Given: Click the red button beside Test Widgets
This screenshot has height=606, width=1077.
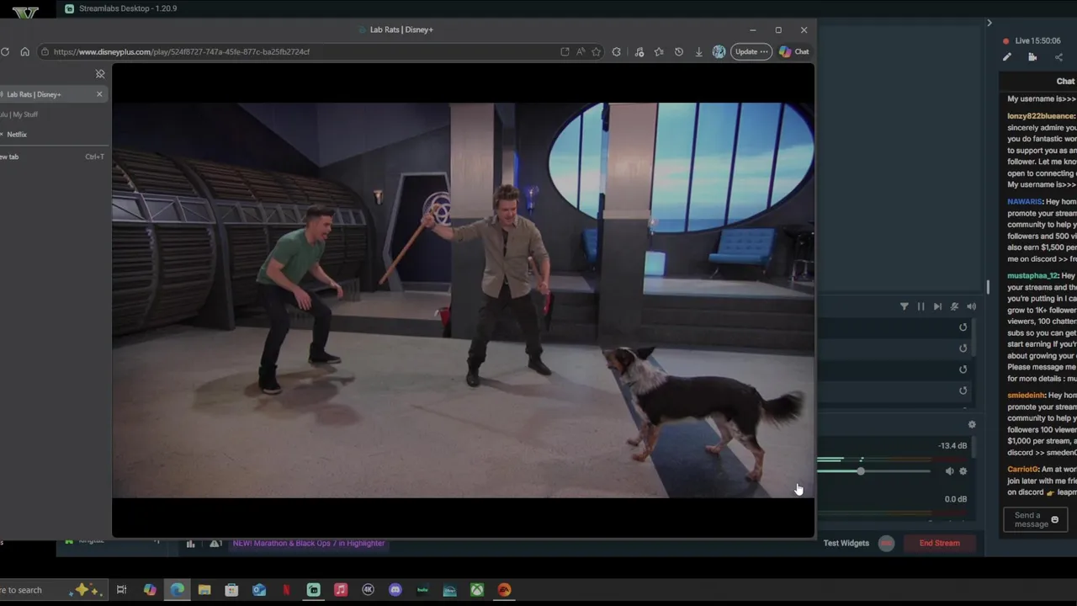Looking at the screenshot, I should click(x=886, y=543).
